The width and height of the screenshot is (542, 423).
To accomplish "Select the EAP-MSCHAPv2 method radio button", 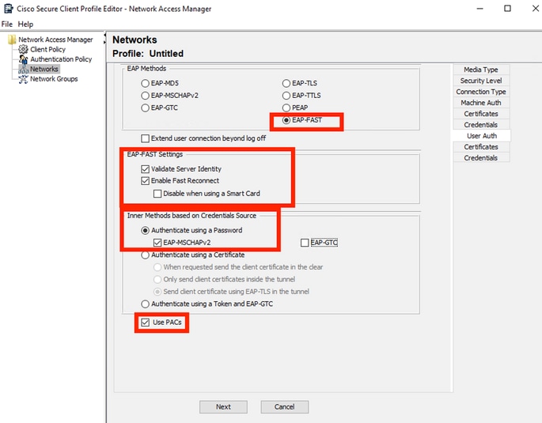I will [145, 96].
